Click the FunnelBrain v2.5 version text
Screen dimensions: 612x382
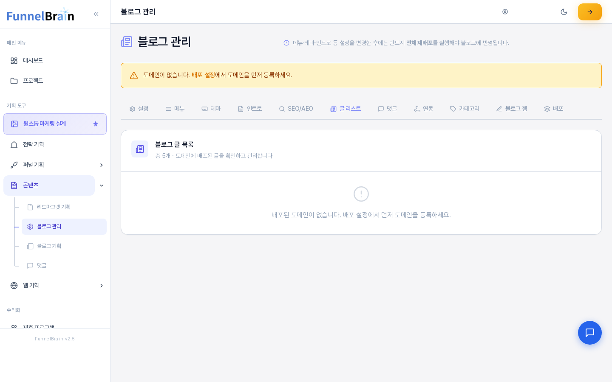pos(55,339)
